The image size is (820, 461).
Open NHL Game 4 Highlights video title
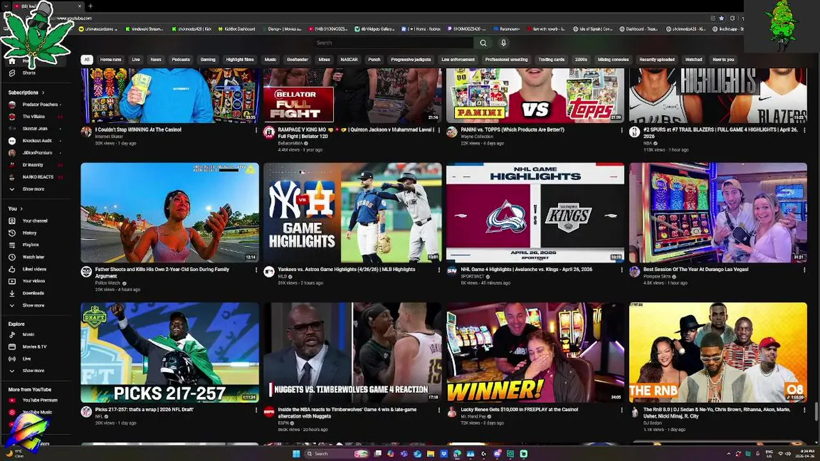(x=527, y=270)
